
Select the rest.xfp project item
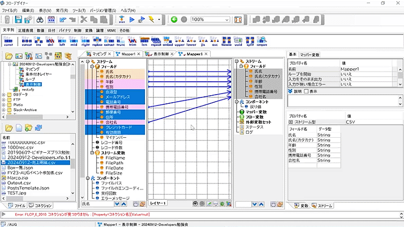[x=28, y=90]
